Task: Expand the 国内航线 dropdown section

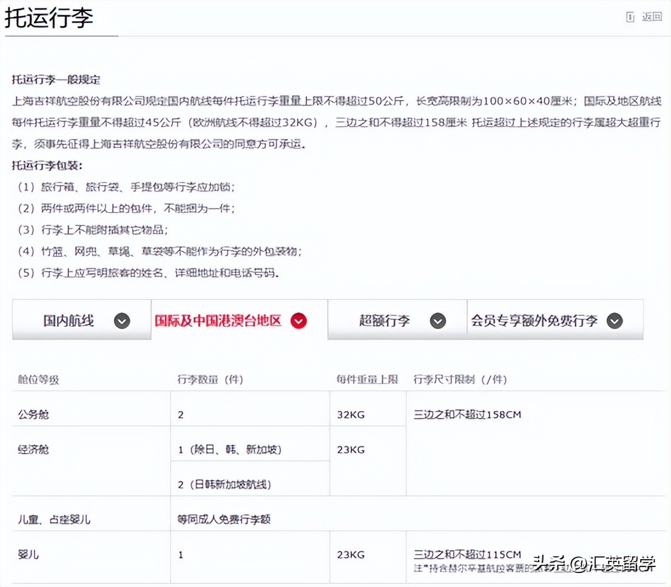Action: (x=81, y=320)
